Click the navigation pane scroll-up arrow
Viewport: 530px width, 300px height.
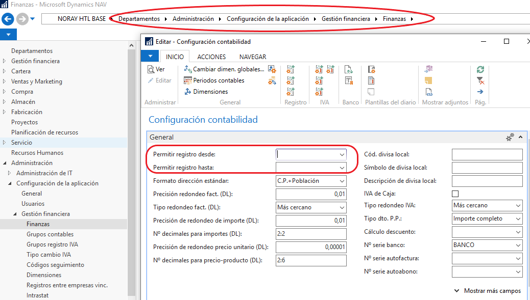132,45
